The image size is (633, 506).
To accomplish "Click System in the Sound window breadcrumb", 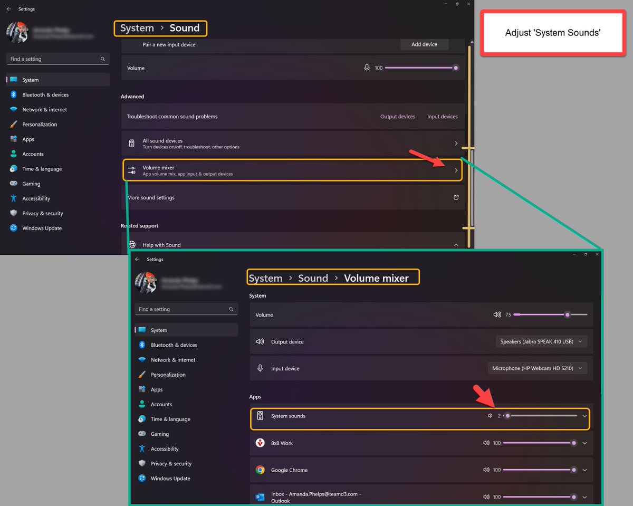I will click(137, 28).
